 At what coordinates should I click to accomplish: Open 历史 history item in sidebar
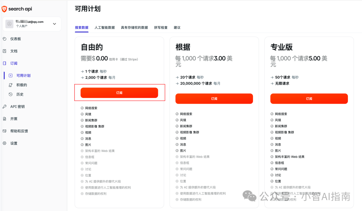20,94
